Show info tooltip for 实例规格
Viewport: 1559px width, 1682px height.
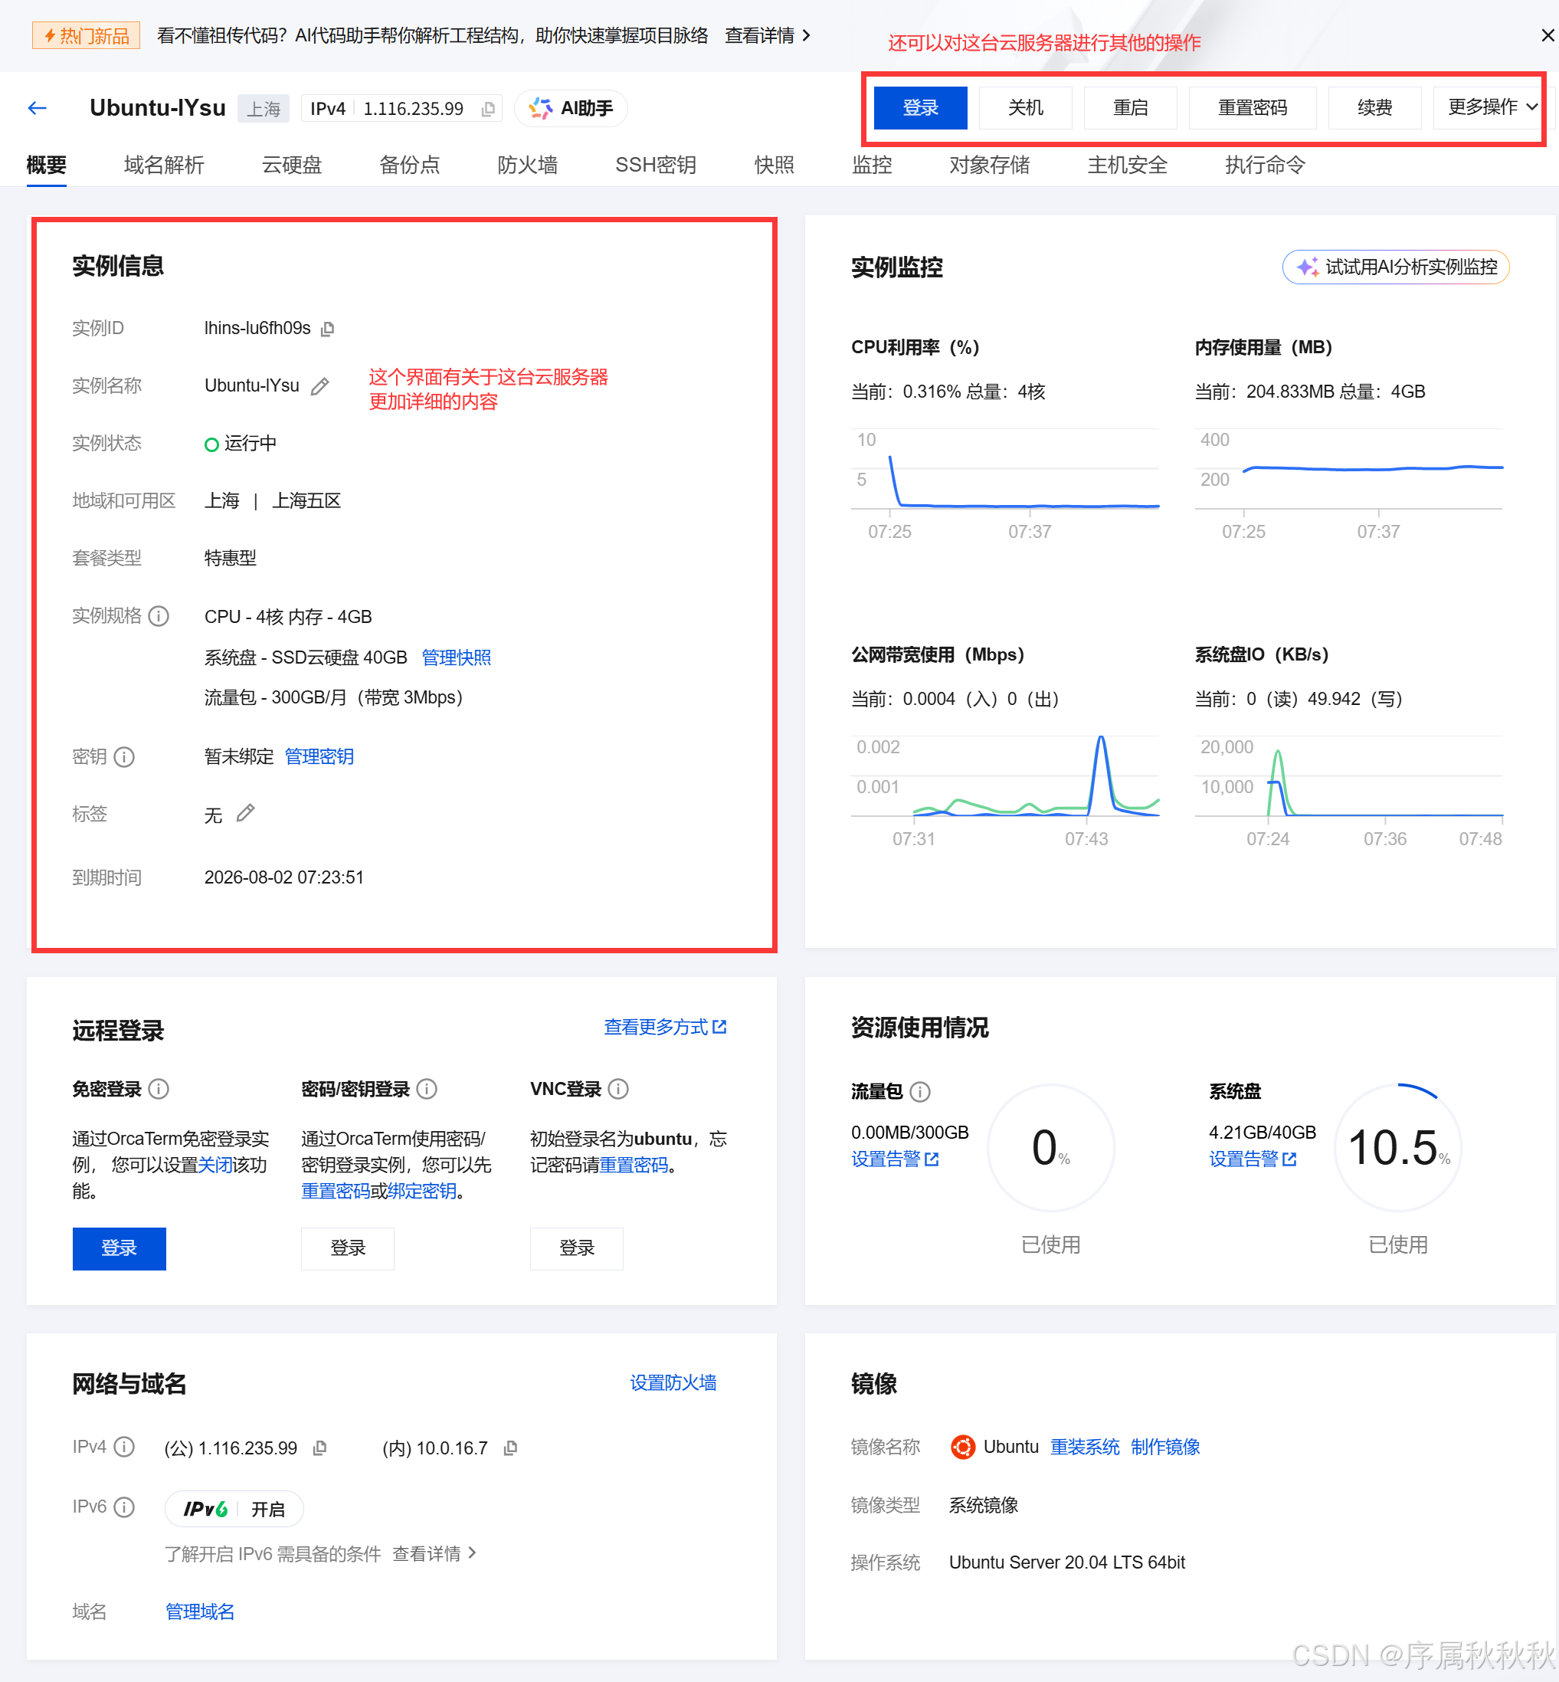(159, 616)
